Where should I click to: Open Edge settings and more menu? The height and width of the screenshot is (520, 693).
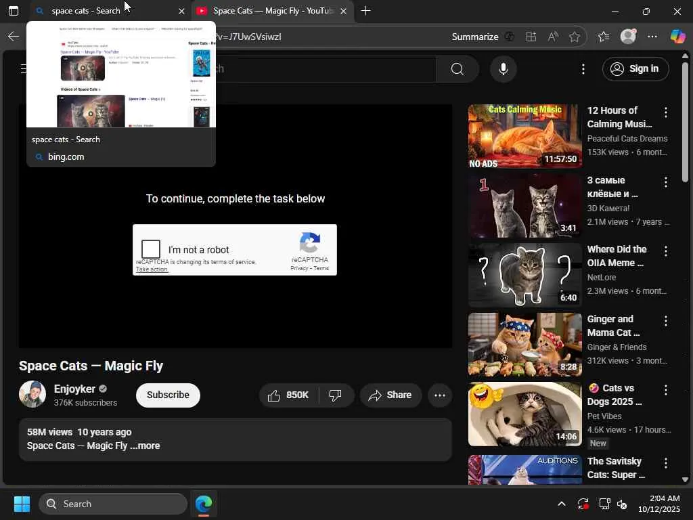[652, 37]
